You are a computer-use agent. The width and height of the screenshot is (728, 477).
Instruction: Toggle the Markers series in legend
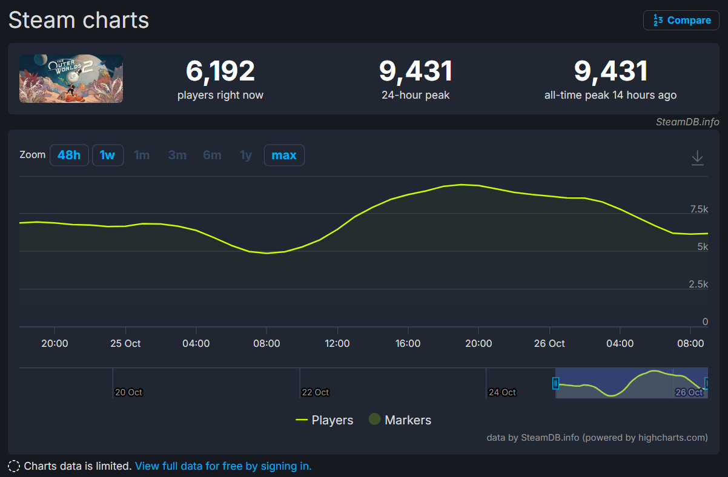pyautogui.click(x=400, y=420)
